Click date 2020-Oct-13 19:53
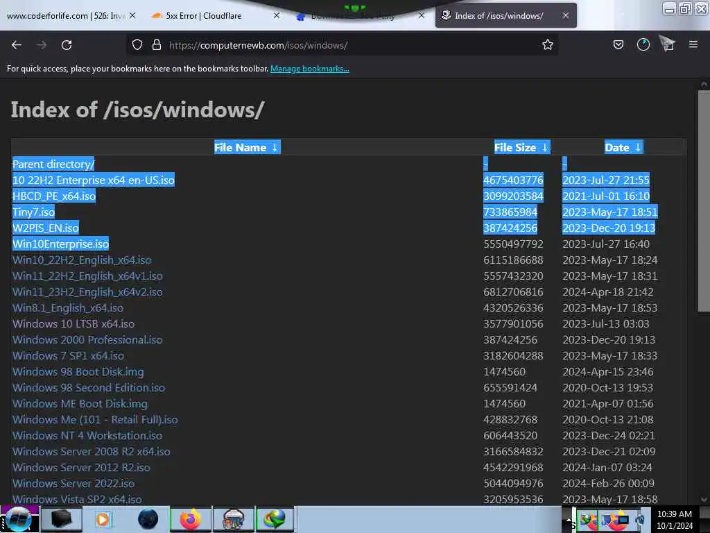 [x=607, y=387]
